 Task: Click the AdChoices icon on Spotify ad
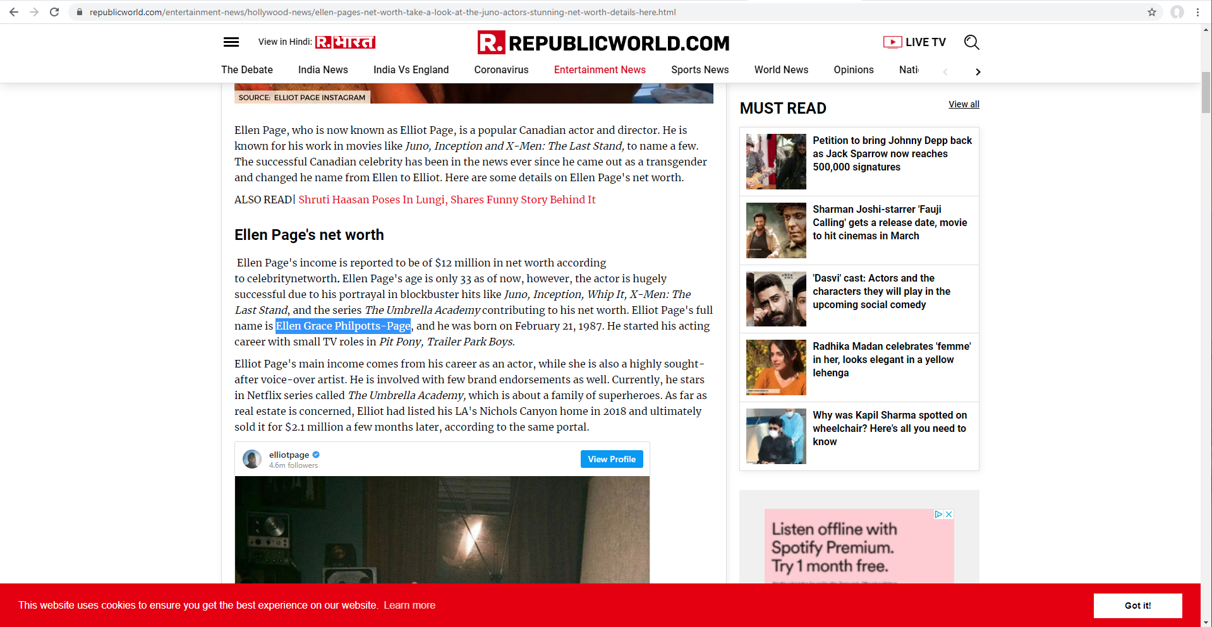(939, 514)
